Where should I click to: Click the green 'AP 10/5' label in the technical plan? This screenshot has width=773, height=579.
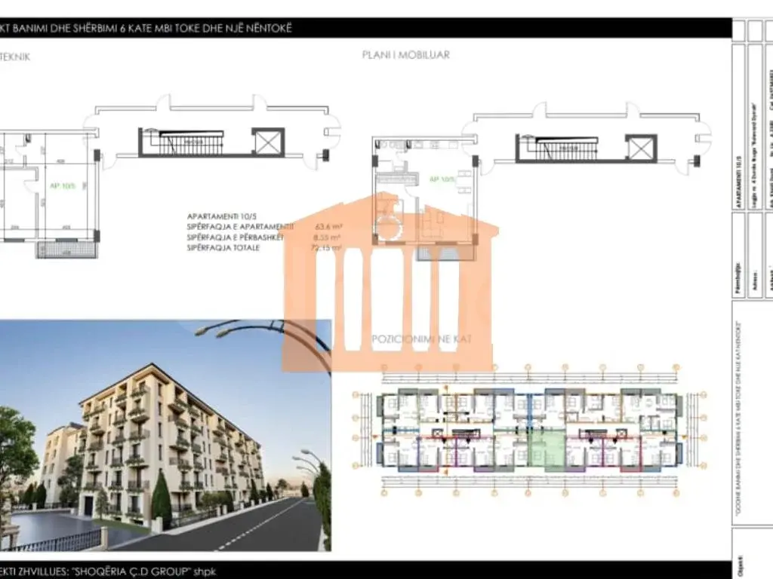coord(63,186)
